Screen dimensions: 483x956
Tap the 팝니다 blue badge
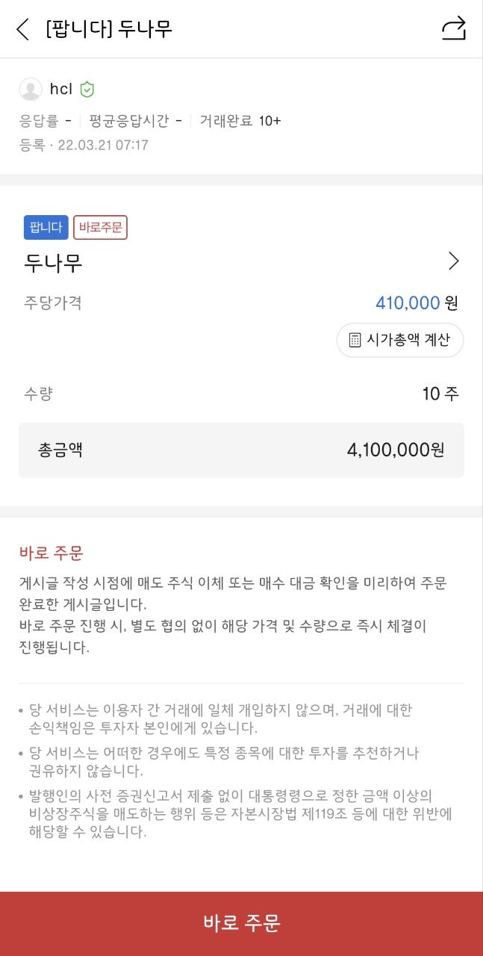(x=46, y=228)
